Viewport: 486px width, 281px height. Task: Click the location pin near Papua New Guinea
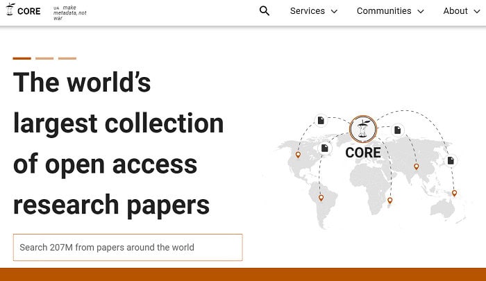tap(454, 194)
